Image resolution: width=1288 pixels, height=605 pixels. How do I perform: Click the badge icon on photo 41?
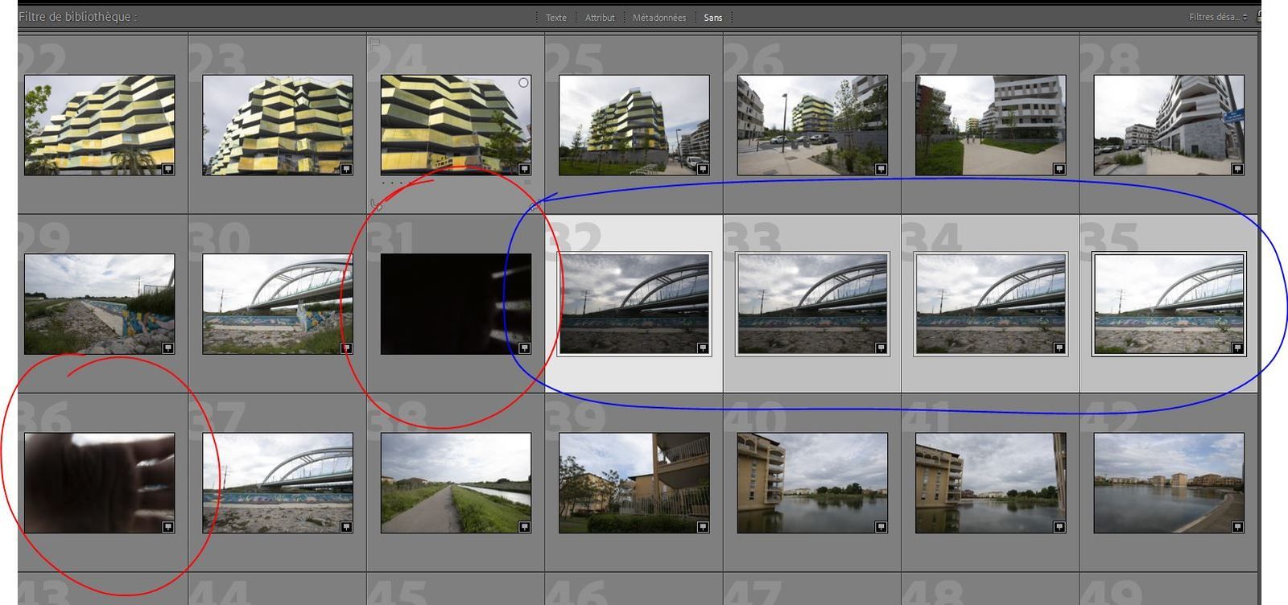(x=1059, y=527)
